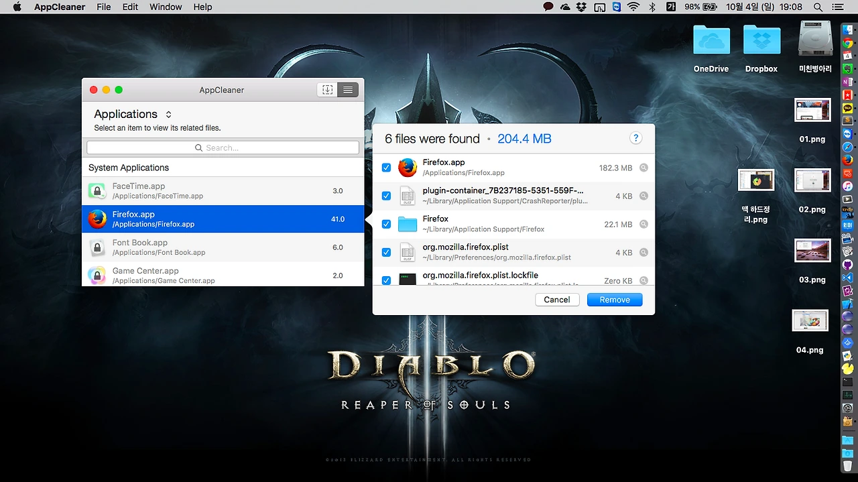Switch AppCleaner to drop-zone view

pyautogui.click(x=328, y=90)
